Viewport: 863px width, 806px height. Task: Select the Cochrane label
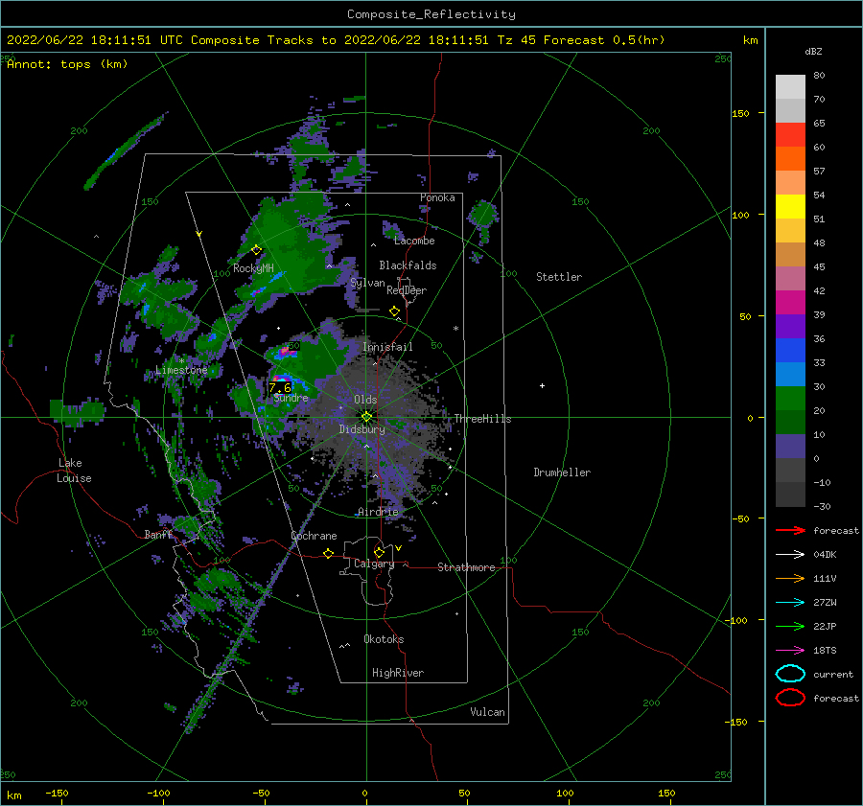click(x=314, y=536)
